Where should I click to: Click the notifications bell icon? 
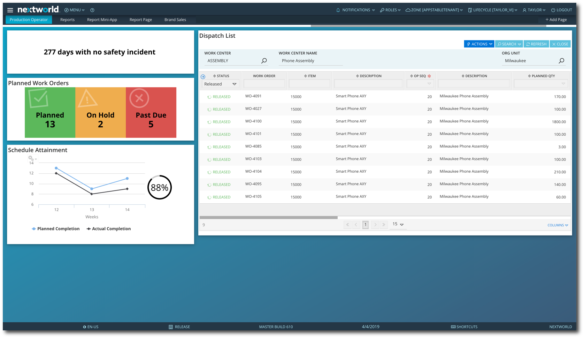pos(338,10)
